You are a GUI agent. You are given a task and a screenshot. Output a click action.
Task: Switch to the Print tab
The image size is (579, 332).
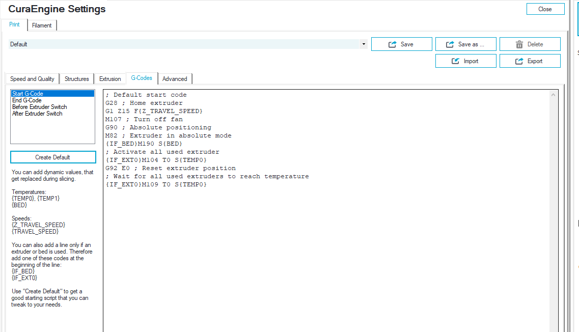pyautogui.click(x=14, y=24)
